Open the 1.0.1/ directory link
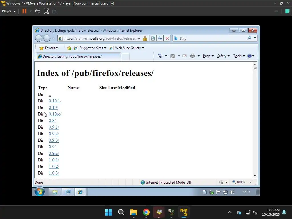 tap(54, 160)
